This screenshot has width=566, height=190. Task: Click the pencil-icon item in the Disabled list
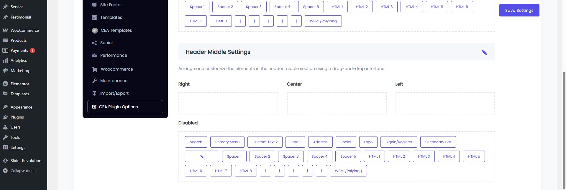[202, 156]
